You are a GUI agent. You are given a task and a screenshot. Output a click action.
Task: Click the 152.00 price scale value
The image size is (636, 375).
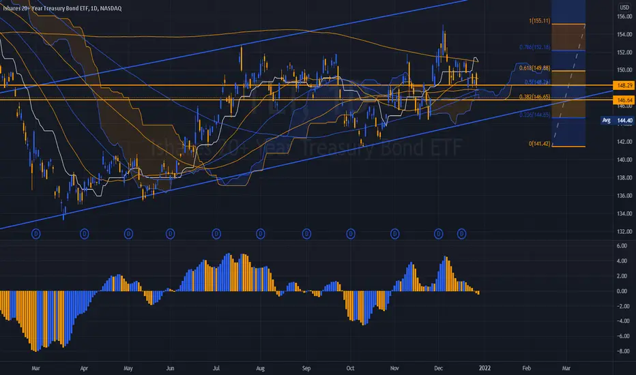pos(624,52)
